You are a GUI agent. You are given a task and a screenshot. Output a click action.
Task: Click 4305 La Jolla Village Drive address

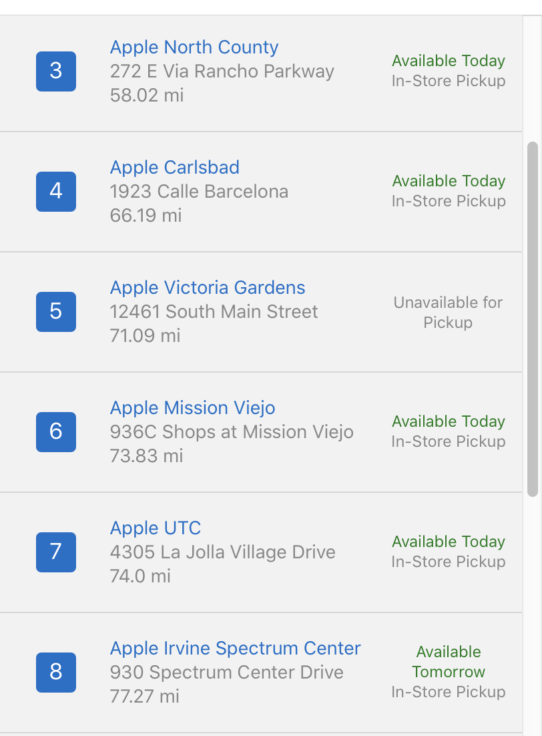(222, 552)
